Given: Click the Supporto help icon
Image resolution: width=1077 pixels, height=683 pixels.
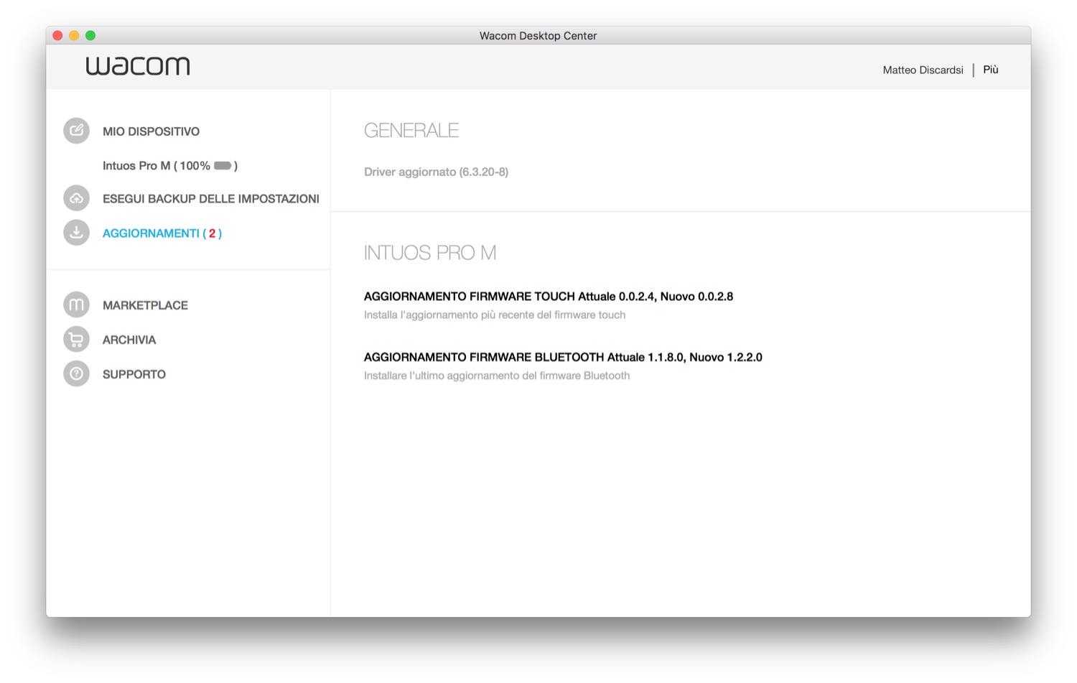Looking at the screenshot, I should (x=76, y=373).
